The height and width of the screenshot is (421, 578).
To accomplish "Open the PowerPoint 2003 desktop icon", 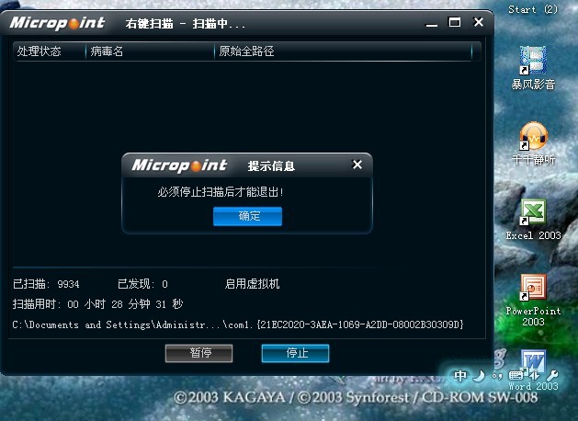I will 533,300.
